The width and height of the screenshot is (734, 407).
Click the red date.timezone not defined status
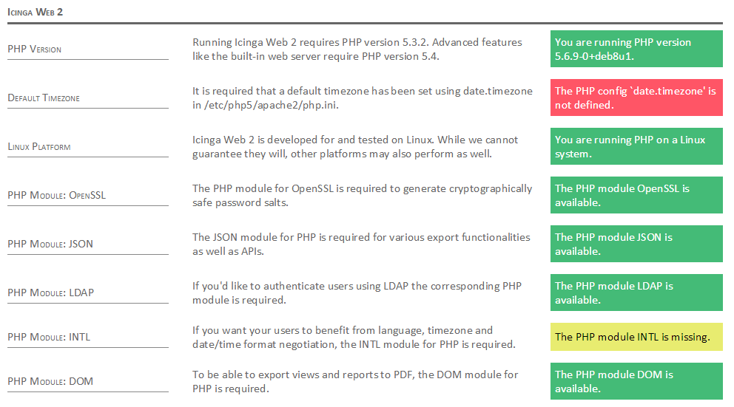tap(636, 98)
